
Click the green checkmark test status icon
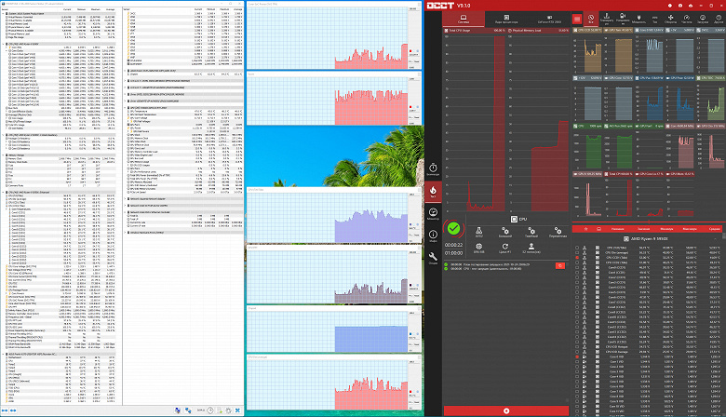click(x=453, y=228)
